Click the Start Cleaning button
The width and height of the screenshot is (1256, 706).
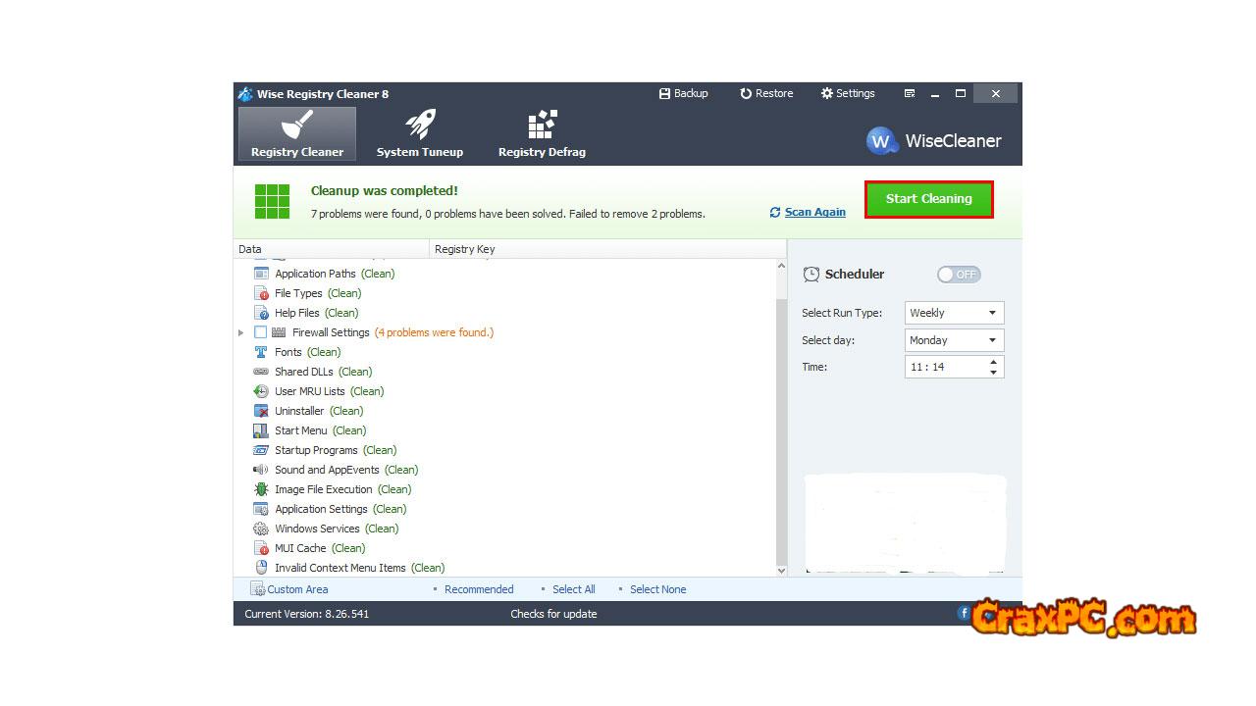[x=929, y=199]
